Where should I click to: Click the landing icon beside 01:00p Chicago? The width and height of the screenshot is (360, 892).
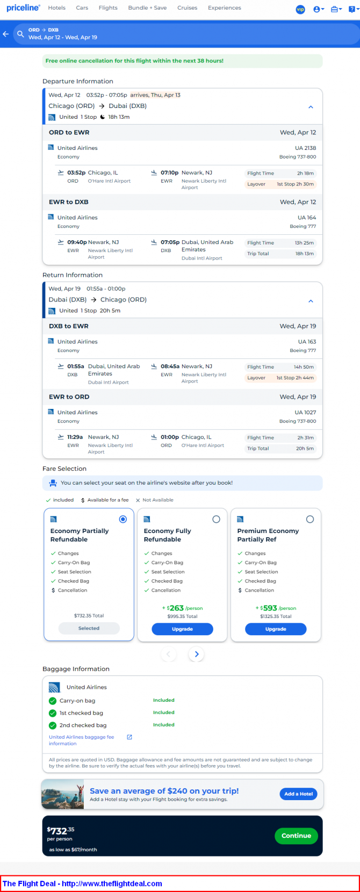tap(154, 437)
